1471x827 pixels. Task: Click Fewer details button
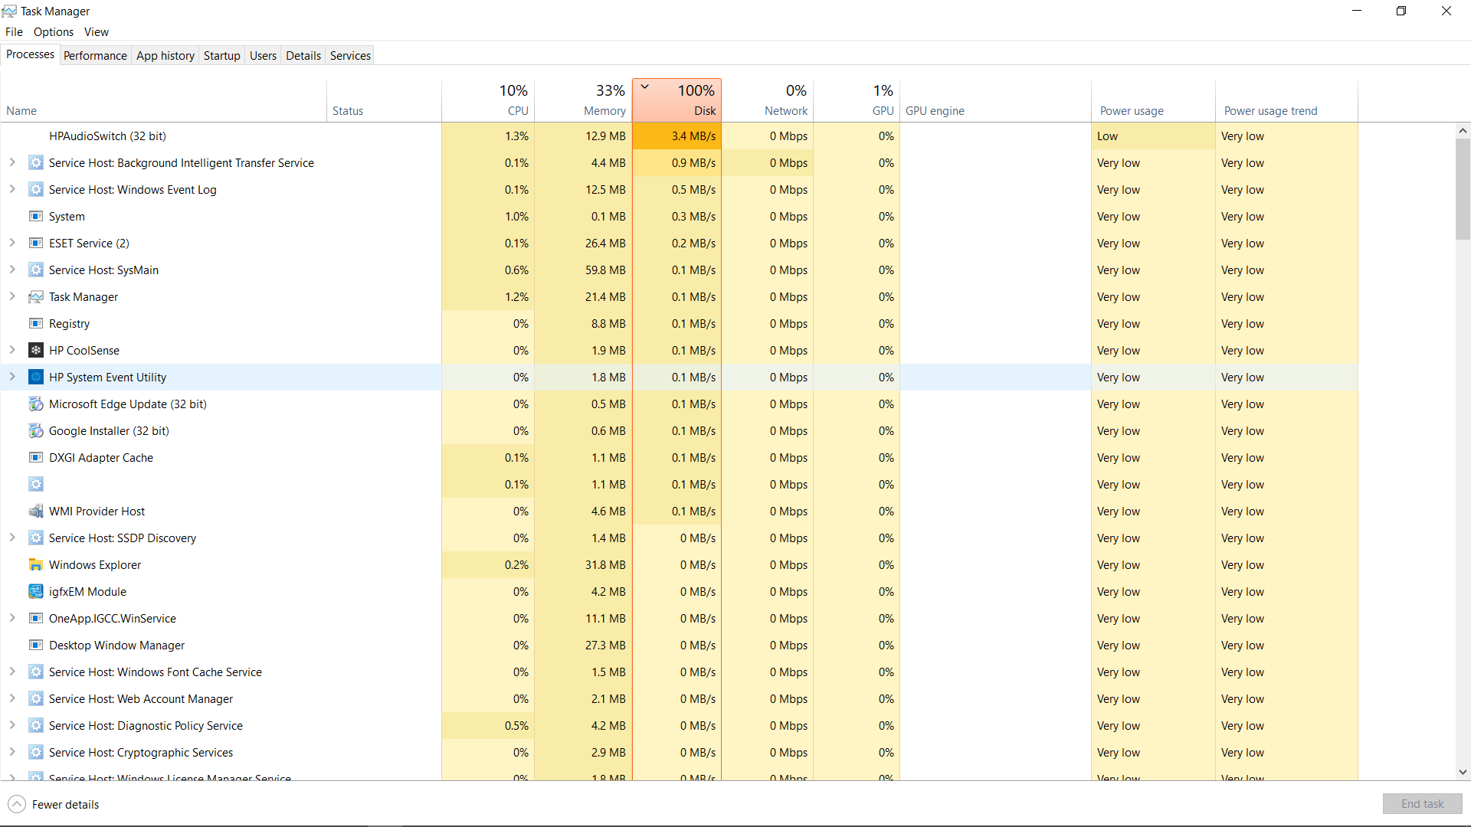click(x=54, y=805)
